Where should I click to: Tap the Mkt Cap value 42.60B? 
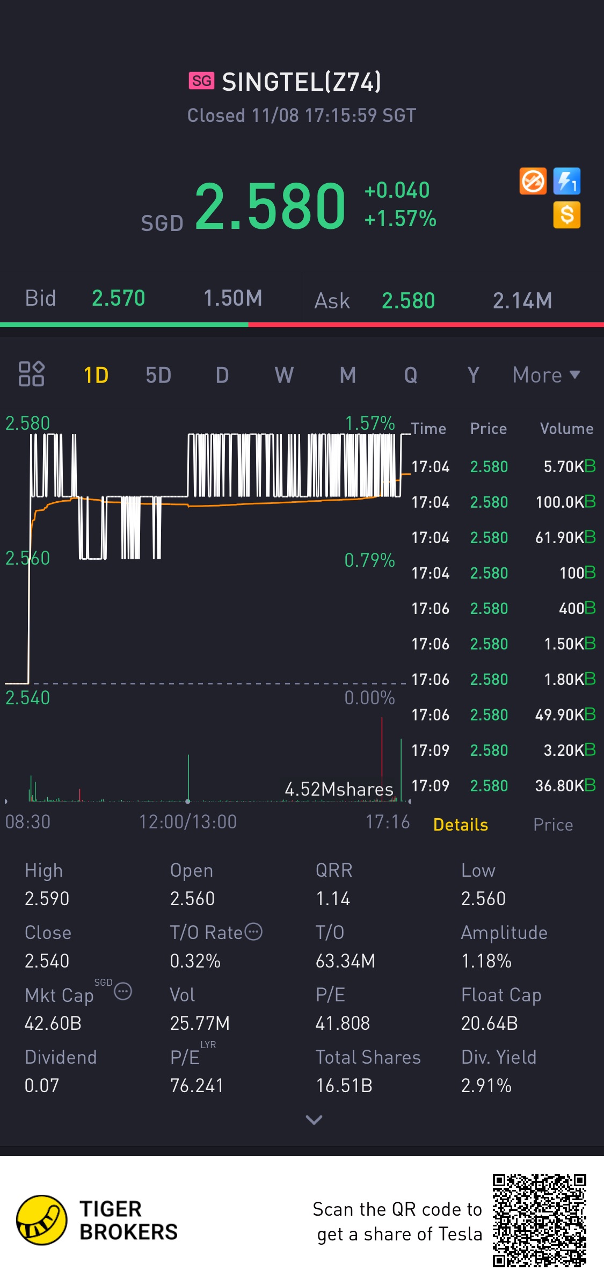click(x=53, y=1023)
